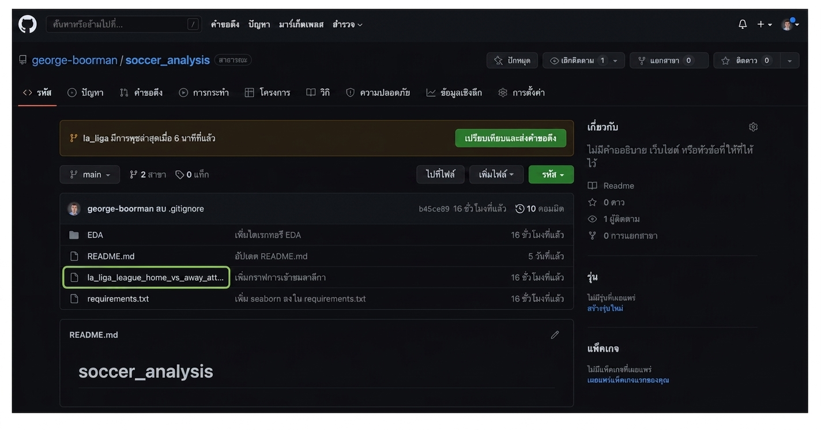Open the main branch selector dropdown

[90, 175]
